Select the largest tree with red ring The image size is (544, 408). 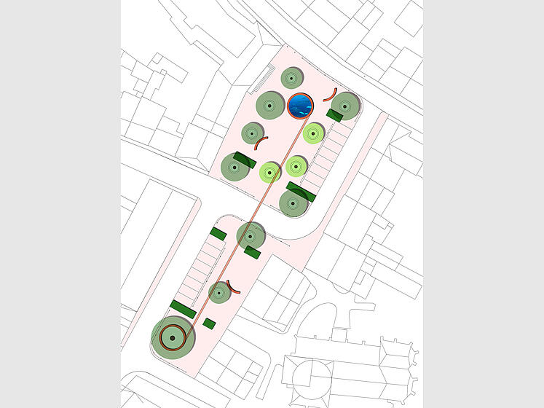pos(173,338)
